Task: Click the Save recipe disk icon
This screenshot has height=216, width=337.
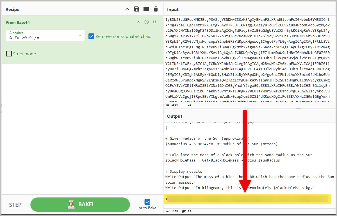Action: click(x=137, y=9)
